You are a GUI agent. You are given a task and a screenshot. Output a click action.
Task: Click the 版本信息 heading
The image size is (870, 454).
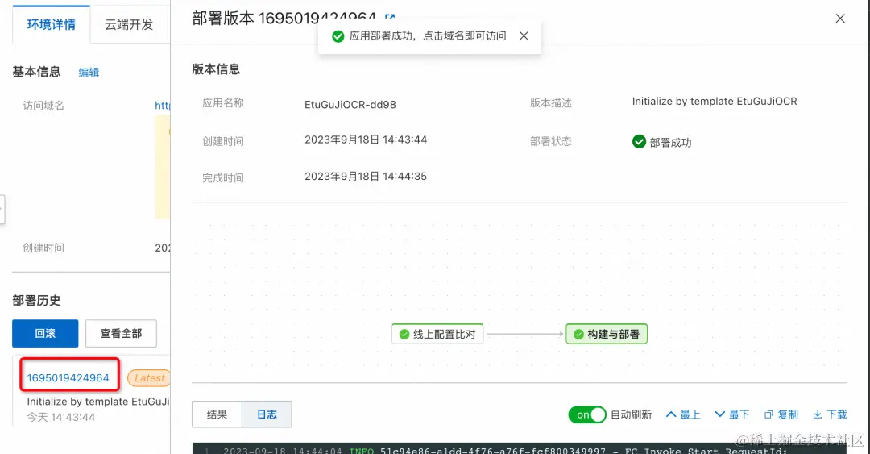click(216, 69)
